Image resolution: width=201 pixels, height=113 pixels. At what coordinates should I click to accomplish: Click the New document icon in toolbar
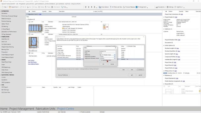pyautogui.click(x=3, y=7)
